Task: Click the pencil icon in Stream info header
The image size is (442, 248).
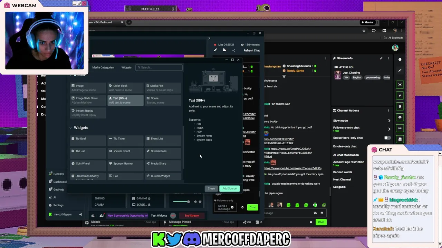Action: (x=381, y=58)
